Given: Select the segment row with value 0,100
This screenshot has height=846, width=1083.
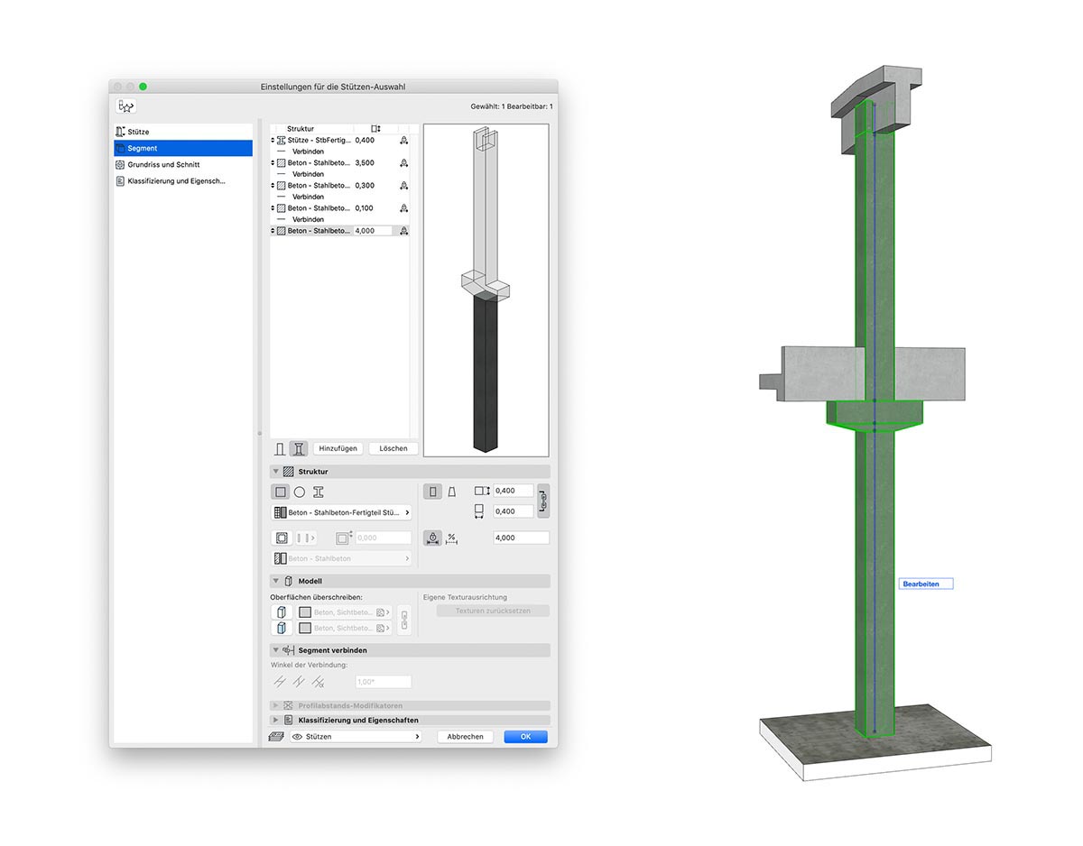Looking at the screenshot, I should (x=339, y=208).
